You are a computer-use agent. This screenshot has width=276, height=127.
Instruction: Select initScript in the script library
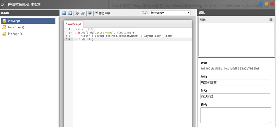point(14,21)
